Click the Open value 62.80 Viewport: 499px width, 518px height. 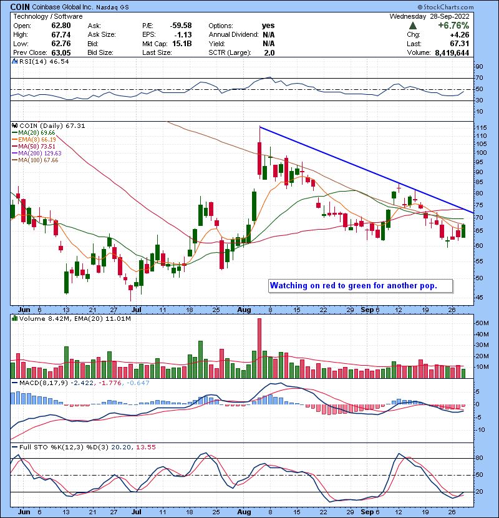61,26
